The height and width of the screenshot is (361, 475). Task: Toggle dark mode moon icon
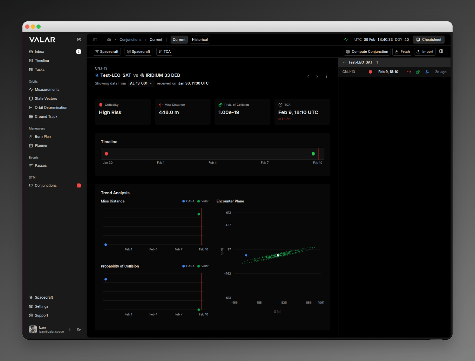click(79, 329)
